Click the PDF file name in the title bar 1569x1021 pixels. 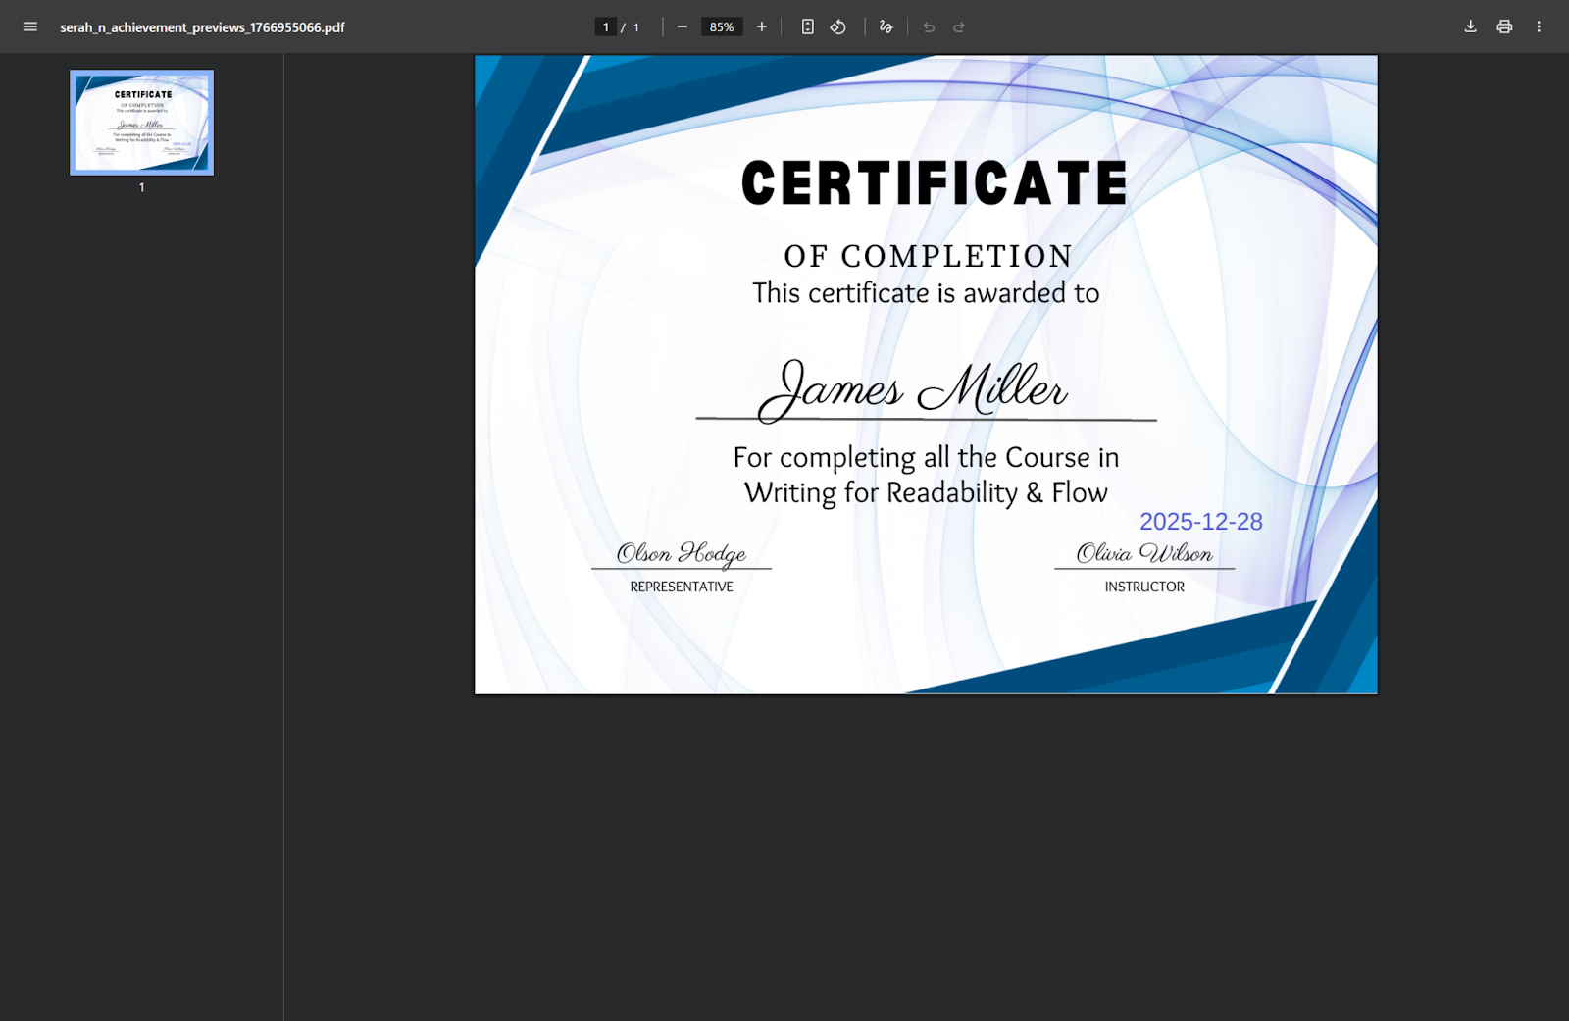[x=202, y=27]
